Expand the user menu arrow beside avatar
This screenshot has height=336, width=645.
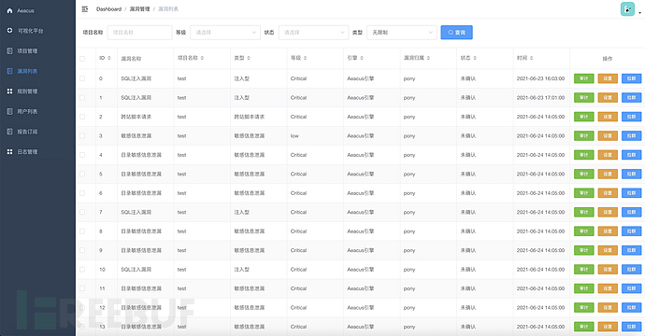click(x=639, y=13)
